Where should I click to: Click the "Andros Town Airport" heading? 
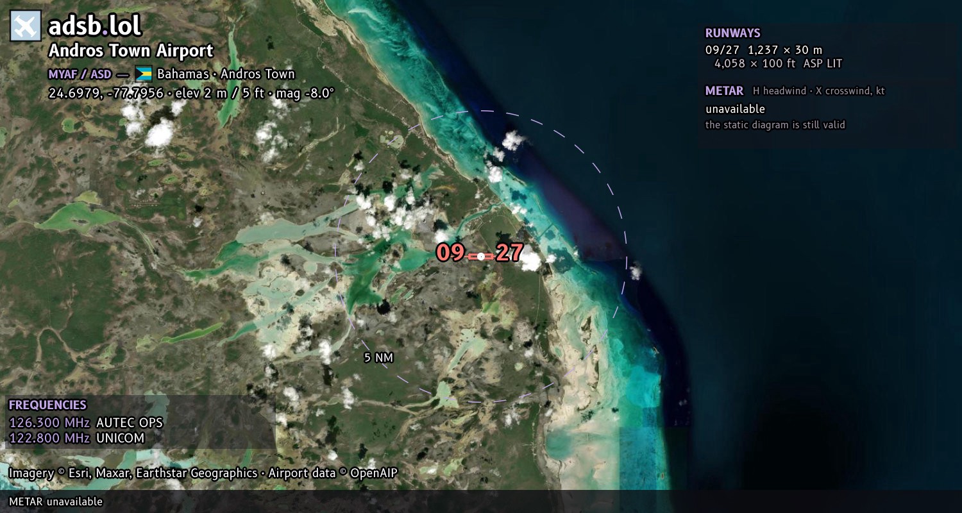(x=131, y=51)
